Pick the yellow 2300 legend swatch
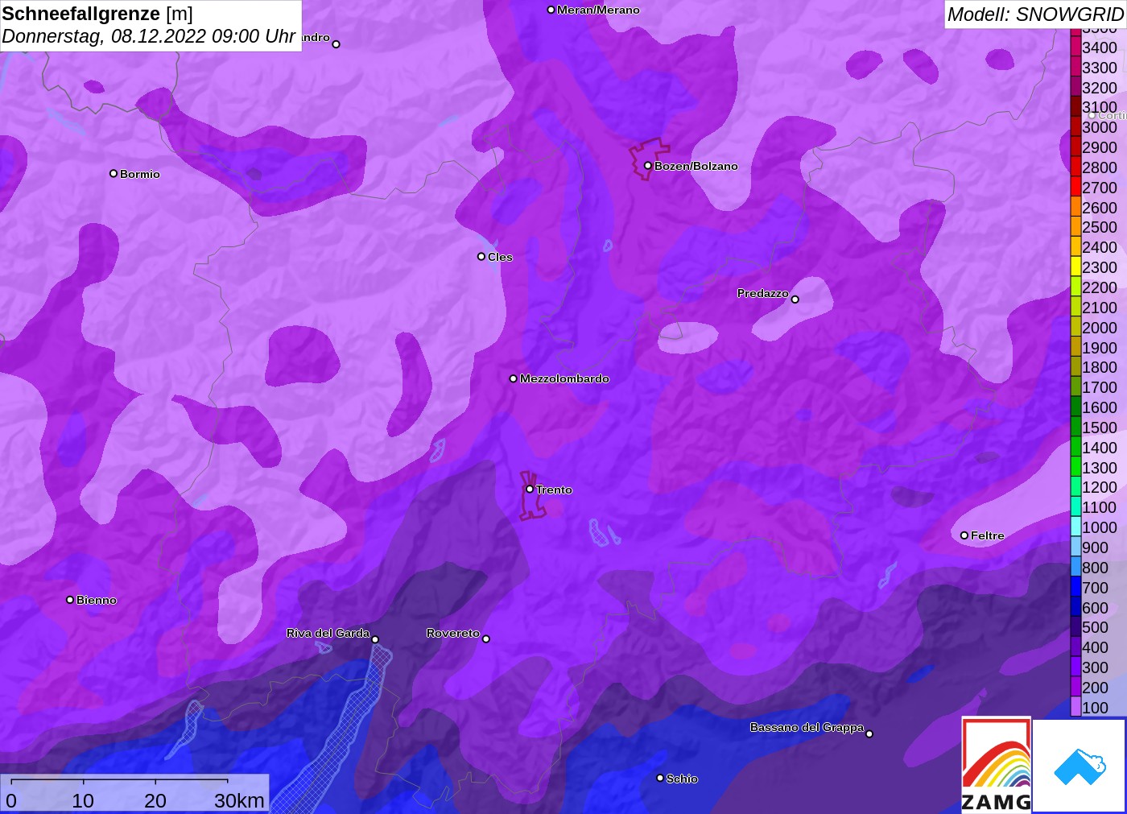 click(1075, 267)
